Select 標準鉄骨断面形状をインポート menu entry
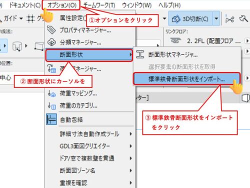 pyautogui.click(x=186, y=79)
